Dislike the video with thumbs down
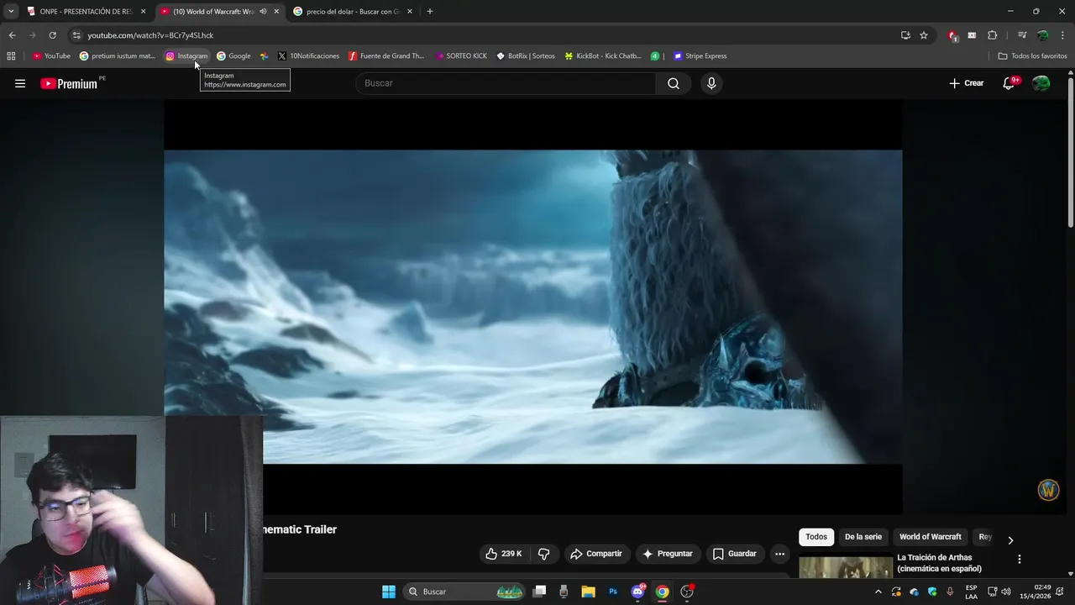 (543, 554)
